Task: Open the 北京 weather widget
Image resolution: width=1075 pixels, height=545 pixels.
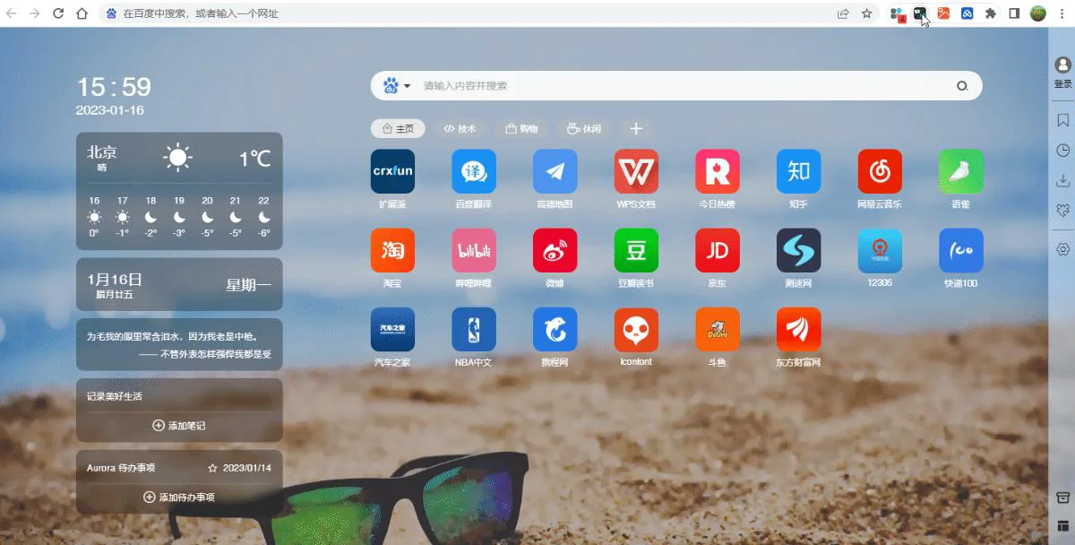Action: (179, 191)
